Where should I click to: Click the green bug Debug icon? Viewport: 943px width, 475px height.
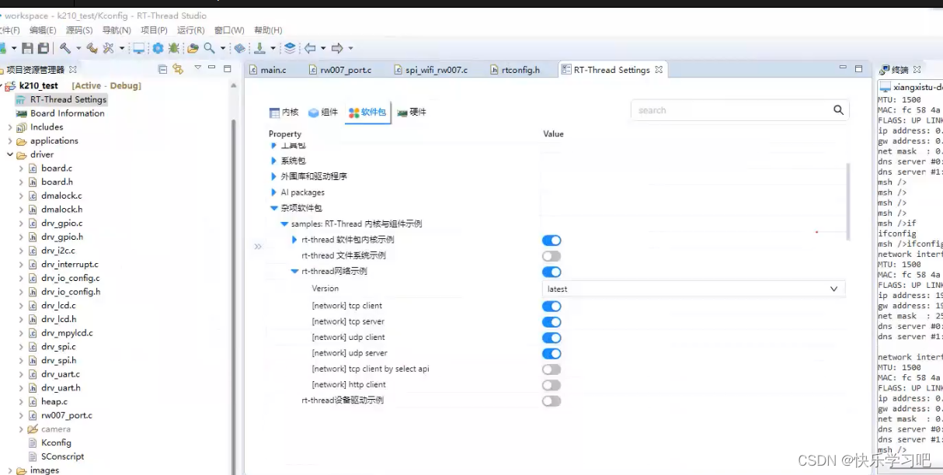click(175, 48)
